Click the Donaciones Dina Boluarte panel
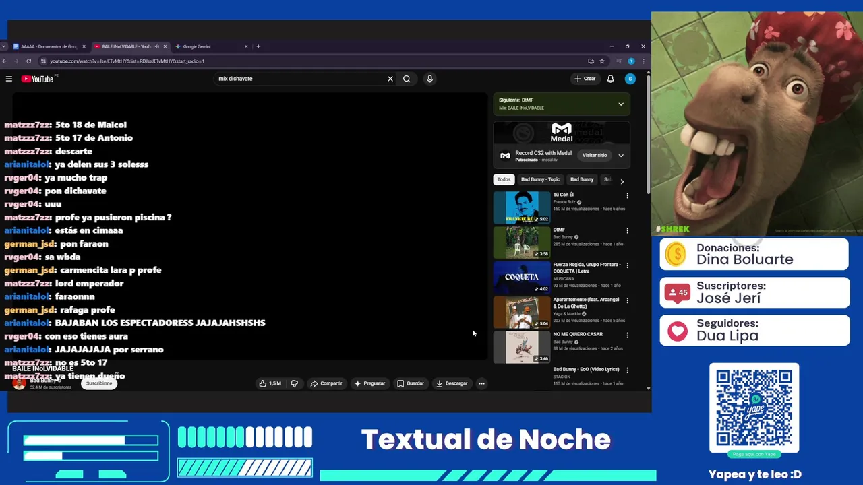This screenshot has height=485, width=863. coord(754,254)
